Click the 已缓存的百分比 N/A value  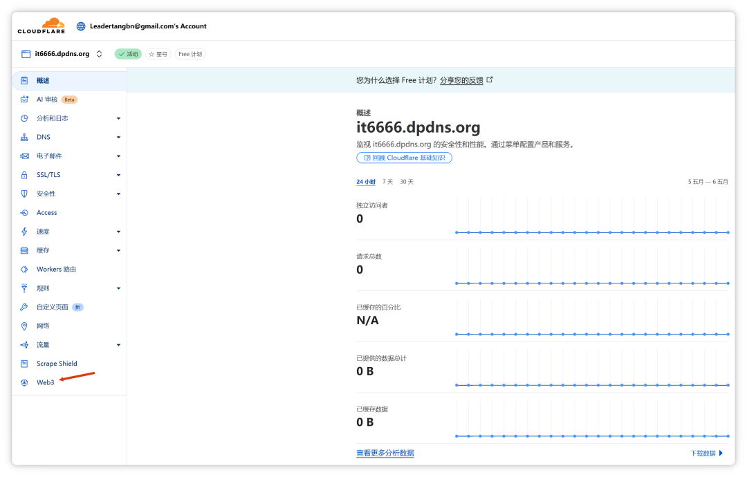coord(367,320)
